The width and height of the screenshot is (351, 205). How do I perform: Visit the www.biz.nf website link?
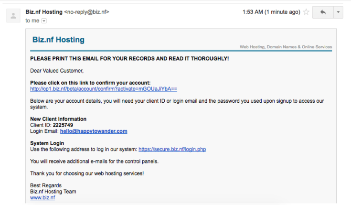[43, 197]
